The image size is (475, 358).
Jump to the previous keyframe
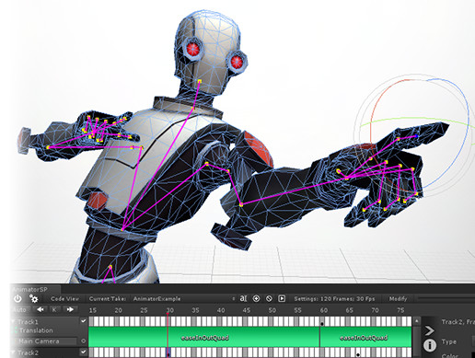point(40,309)
